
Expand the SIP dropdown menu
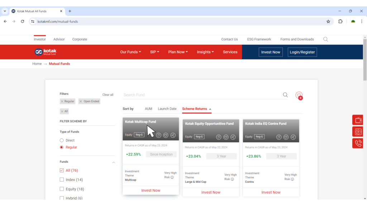[x=154, y=52]
